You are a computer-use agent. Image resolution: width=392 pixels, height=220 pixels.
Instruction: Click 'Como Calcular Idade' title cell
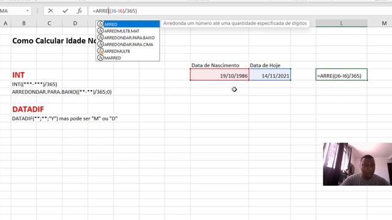click(54, 41)
